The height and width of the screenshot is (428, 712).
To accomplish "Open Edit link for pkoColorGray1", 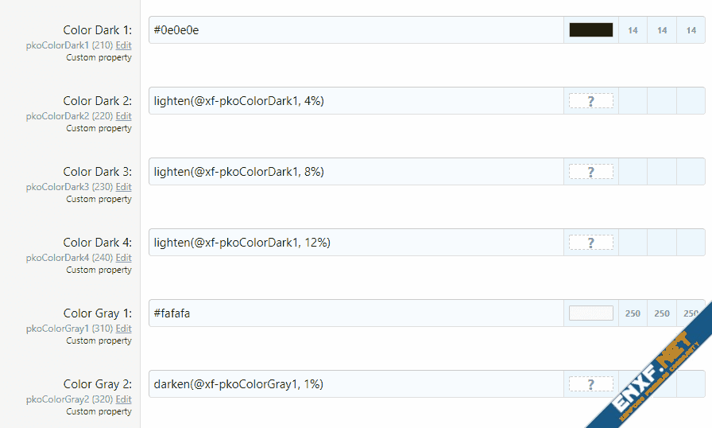I will click(x=123, y=329).
